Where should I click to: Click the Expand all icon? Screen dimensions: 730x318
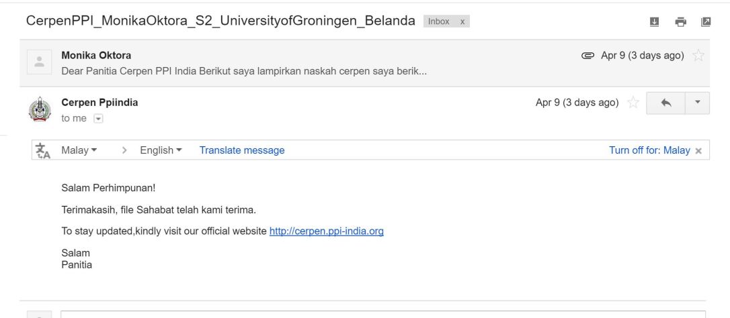pos(653,21)
